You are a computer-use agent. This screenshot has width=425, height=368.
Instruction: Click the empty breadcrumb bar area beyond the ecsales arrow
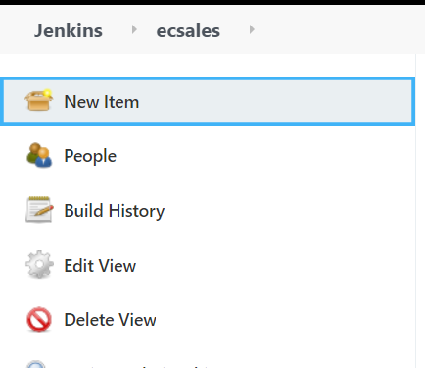click(x=340, y=29)
